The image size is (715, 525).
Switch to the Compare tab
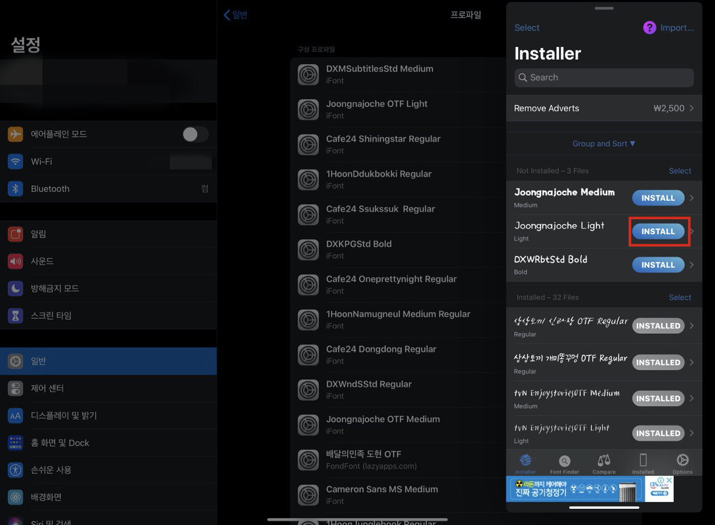tap(604, 464)
